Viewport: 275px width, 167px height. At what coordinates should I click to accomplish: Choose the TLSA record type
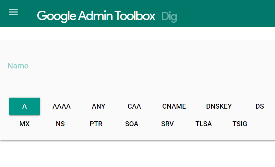pos(204,124)
